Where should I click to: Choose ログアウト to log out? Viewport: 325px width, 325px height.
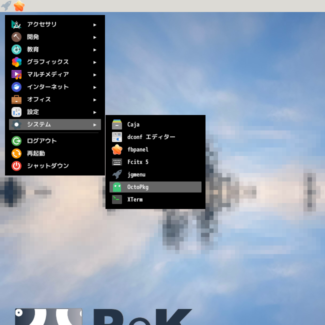(x=55, y=141)
